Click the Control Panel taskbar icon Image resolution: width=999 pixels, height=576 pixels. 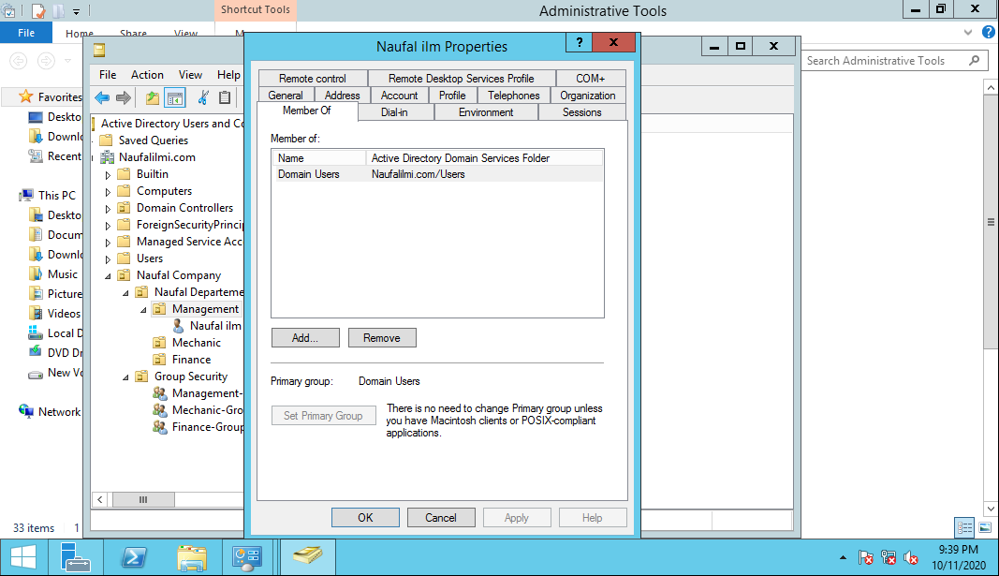pyautogui.click(x=247, y=557)
